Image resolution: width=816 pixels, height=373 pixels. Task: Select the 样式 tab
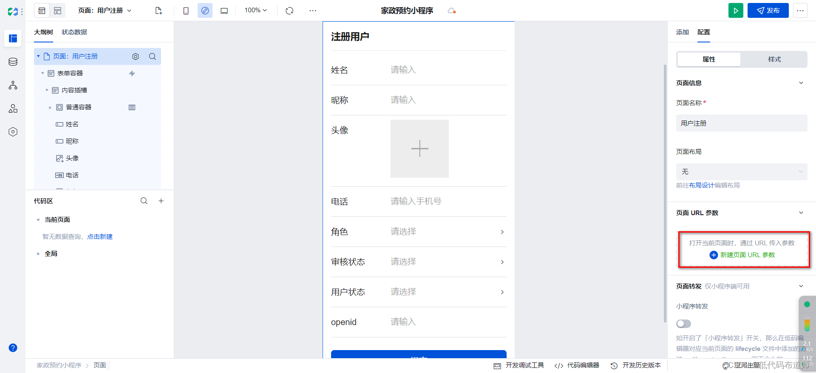pyautogui.click(x=774, y=59)
